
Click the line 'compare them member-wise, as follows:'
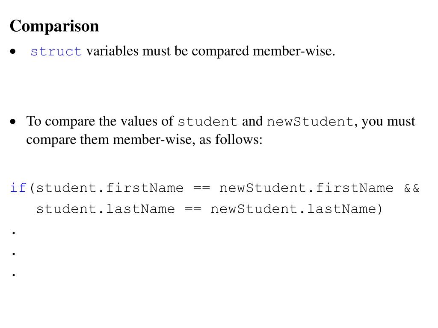coord(144,140)
